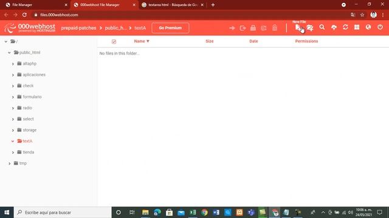Click the translate page icon
Screen dimensions: 389x218
point(353,15)
